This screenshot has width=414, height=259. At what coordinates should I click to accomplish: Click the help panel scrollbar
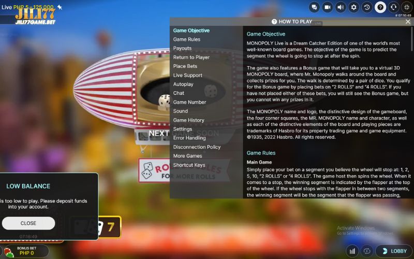411,38
